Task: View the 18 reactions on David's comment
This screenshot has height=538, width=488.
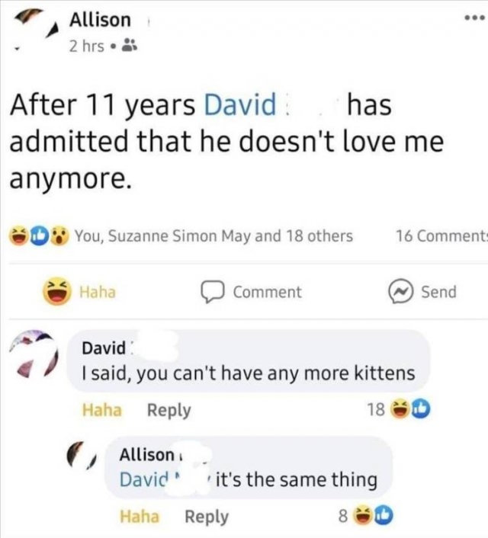Action: 396,410
